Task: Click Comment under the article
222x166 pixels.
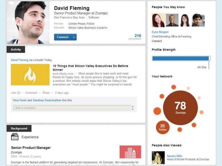Action: (31, 93)
